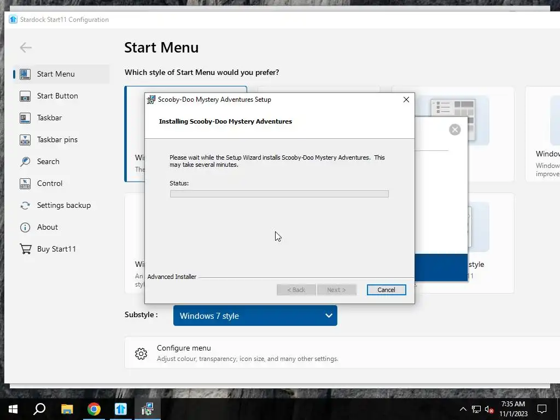Click the 'Status:' label in installer
Screen dimensions: 560x420
pos(179,183)
